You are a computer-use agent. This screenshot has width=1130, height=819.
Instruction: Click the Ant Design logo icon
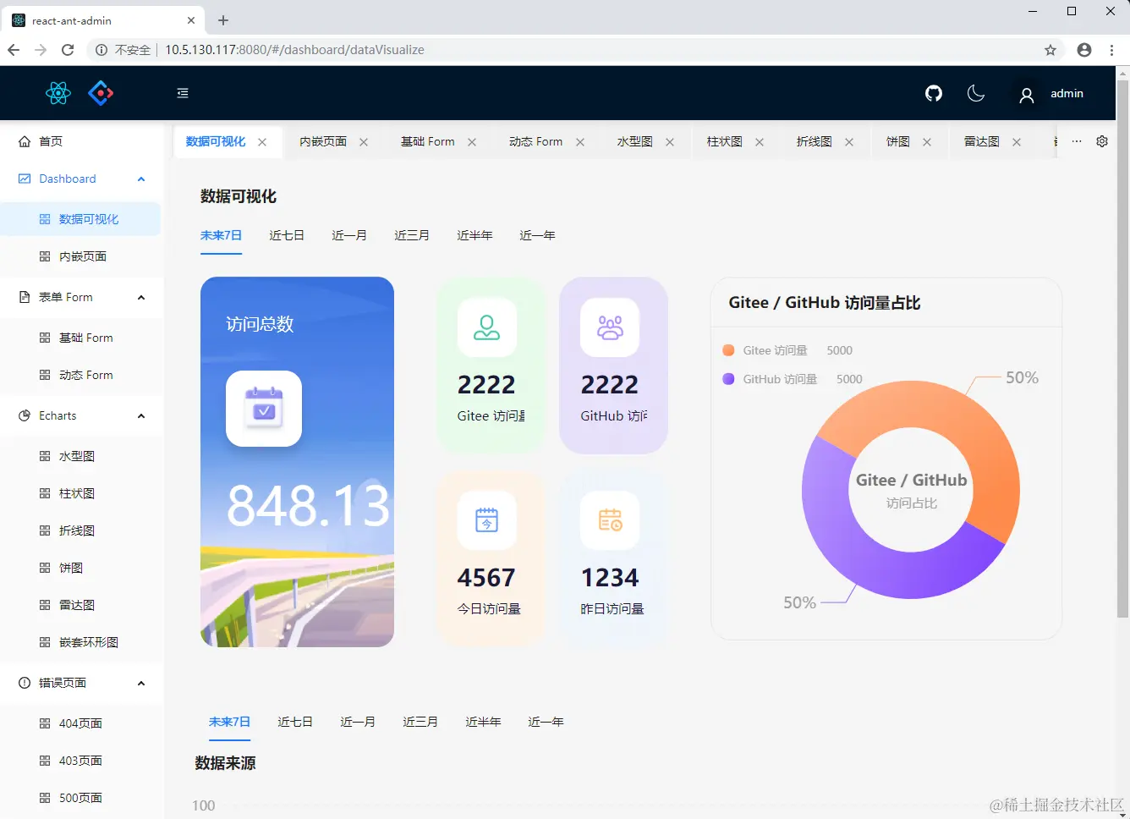pos(101,93)
